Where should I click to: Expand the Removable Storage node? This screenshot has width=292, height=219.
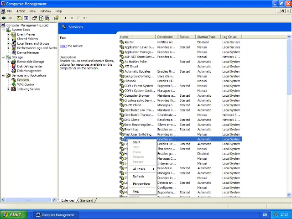(x=8, y=62)
